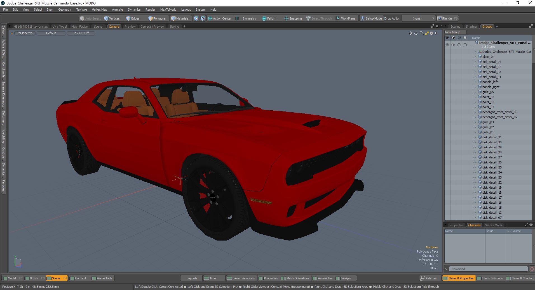Viewport: 535px width, 290px height.
Task: Click the Command input field
Action: coord(488,269)
